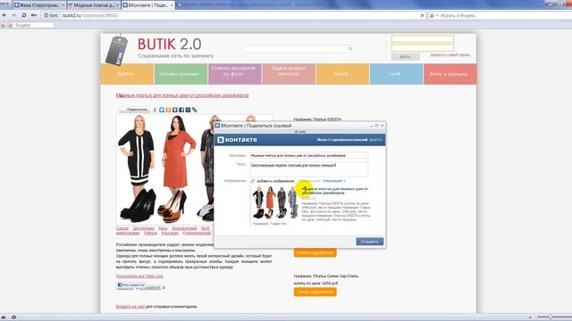
Task: Open the yellow first navigation menu item
Action: pos(127,74)
